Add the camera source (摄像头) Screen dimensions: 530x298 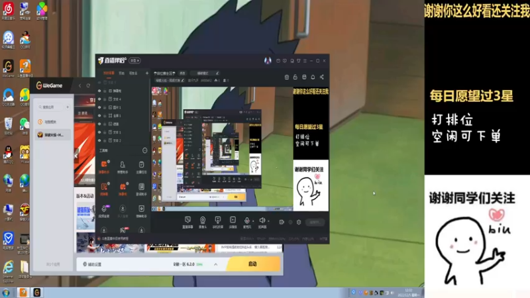(203, 223)
